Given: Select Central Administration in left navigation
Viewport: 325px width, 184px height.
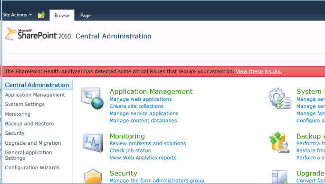Looking at the screenshot, I should (37, 85).
